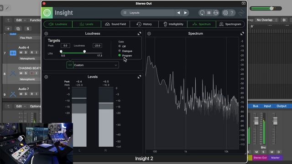Select the Bus filter in mixer
The width and height of the screenshot is (292, 164).
[x=255, y=106]
